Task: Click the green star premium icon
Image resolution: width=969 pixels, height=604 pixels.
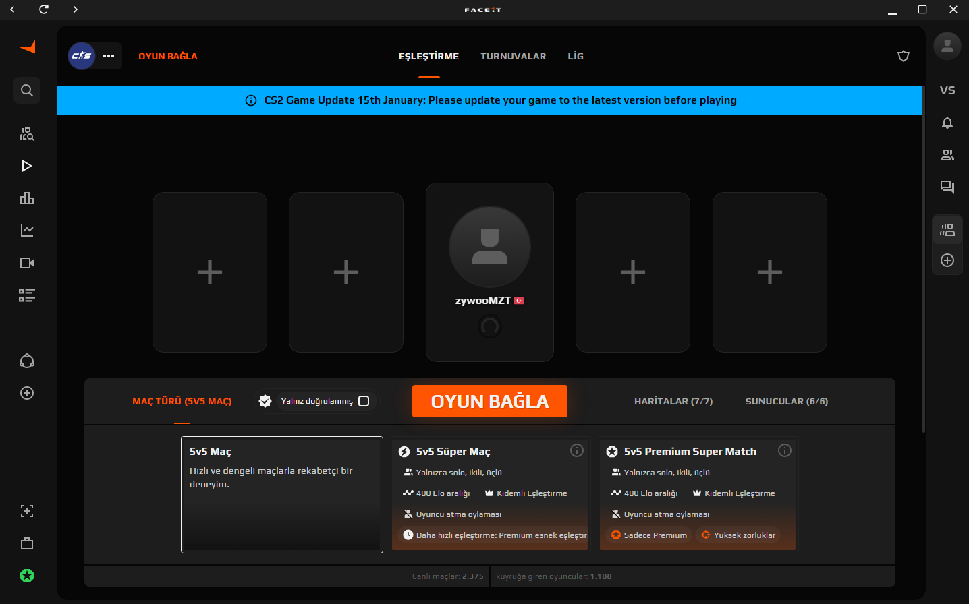Action: tap(27, 576)
